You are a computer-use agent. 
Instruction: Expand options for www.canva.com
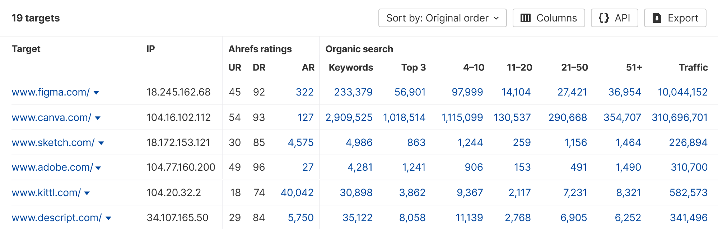(98, 118)
